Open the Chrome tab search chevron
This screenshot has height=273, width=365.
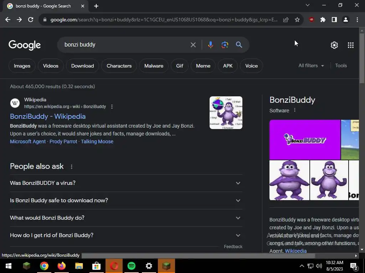[x=308, y=5]
